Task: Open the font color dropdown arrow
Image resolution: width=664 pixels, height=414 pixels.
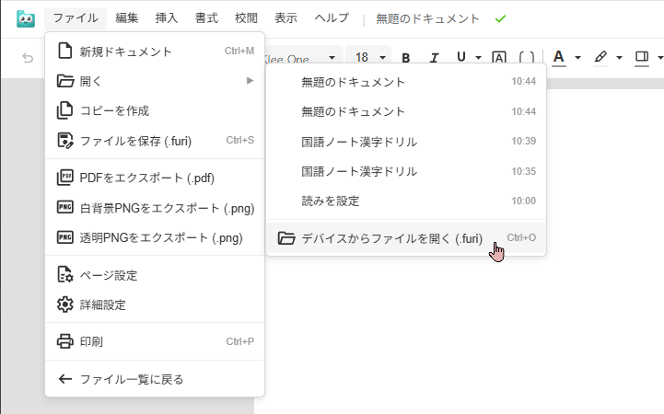Action: (x=577, y=58)
